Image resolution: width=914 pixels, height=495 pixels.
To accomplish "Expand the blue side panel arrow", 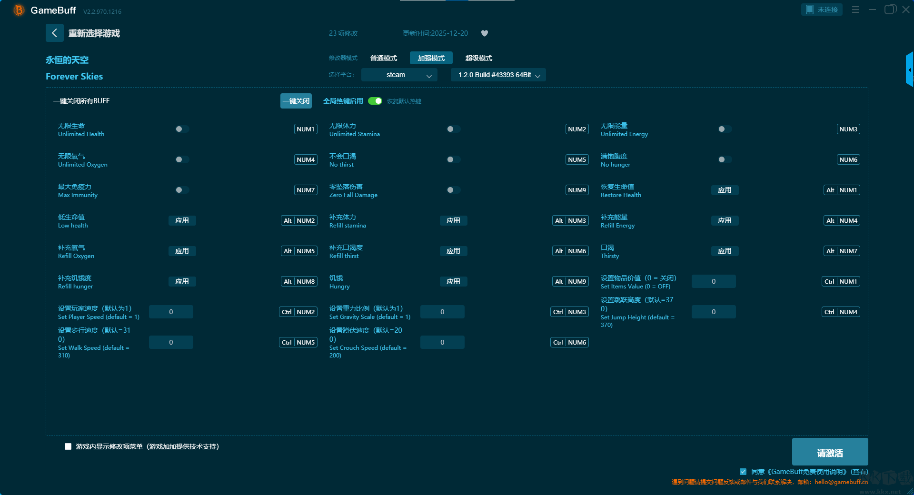I will click(909, 70).
